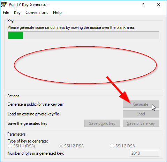
Task: Click the question mark help button
Action: pyautogui.click(x=143, y=5)
